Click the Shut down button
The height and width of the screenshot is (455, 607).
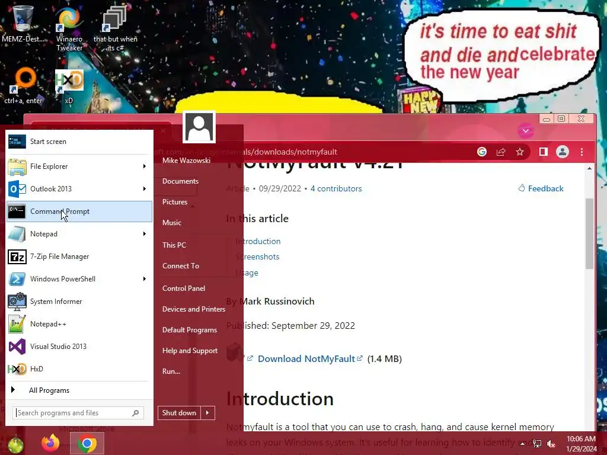click(x=179, y=413)
